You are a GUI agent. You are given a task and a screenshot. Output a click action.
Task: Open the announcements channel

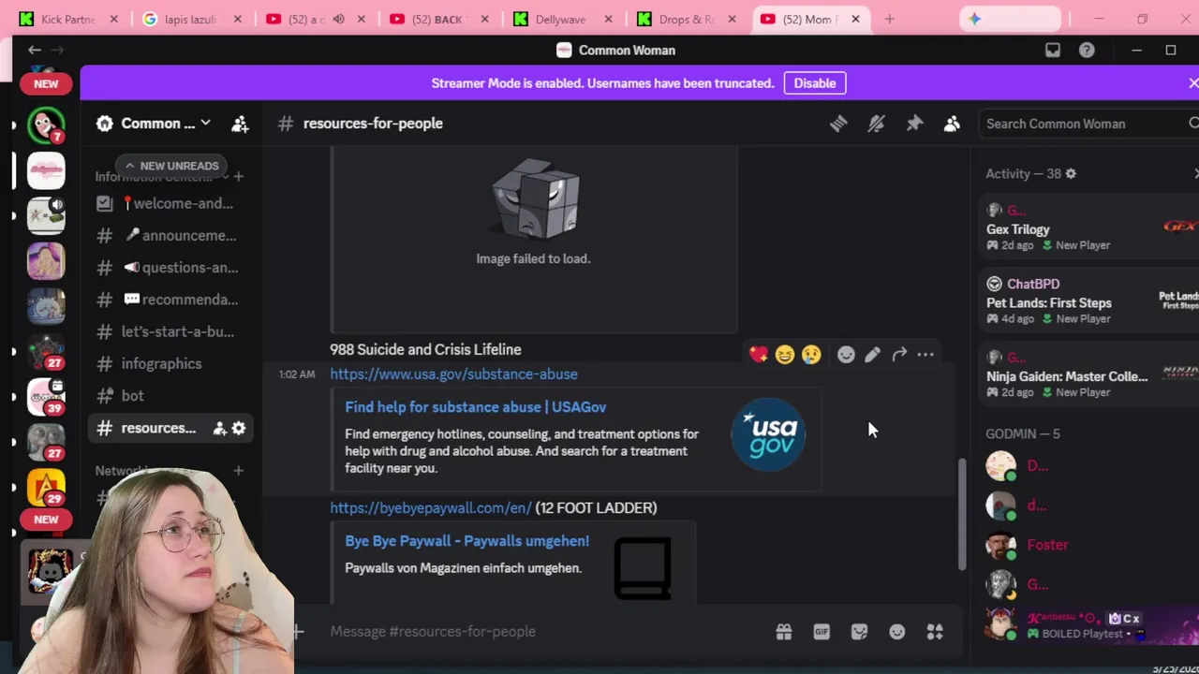[169, 236]
